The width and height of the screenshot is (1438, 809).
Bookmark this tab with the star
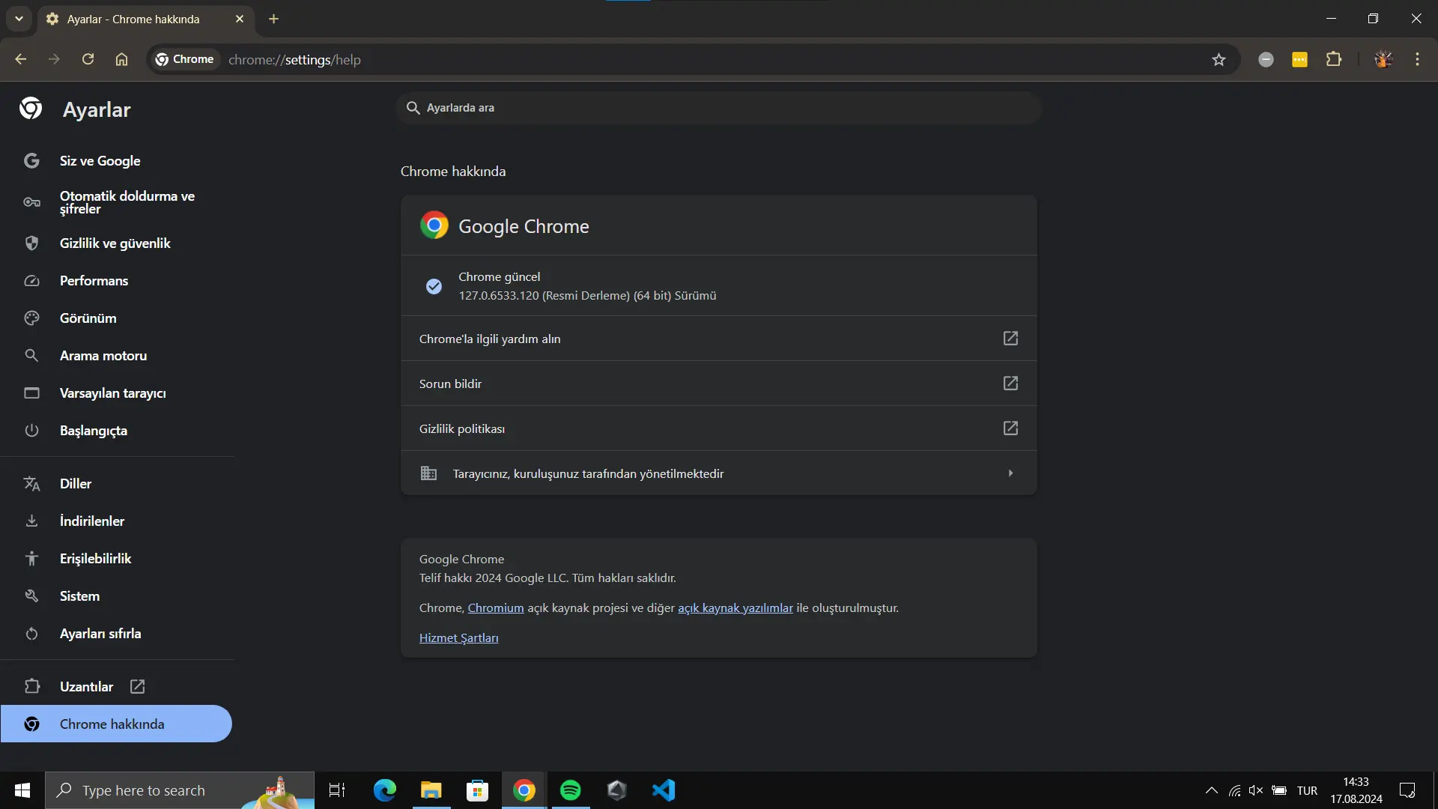(1219, 59)
